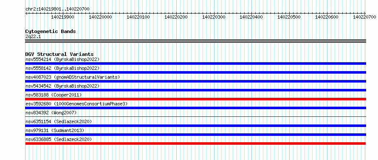The width and height of the screenshot is (378, 160).
Task: Open nsv5434542 (ByrskaBishop2022) variant label
Action: pos(62,86)
